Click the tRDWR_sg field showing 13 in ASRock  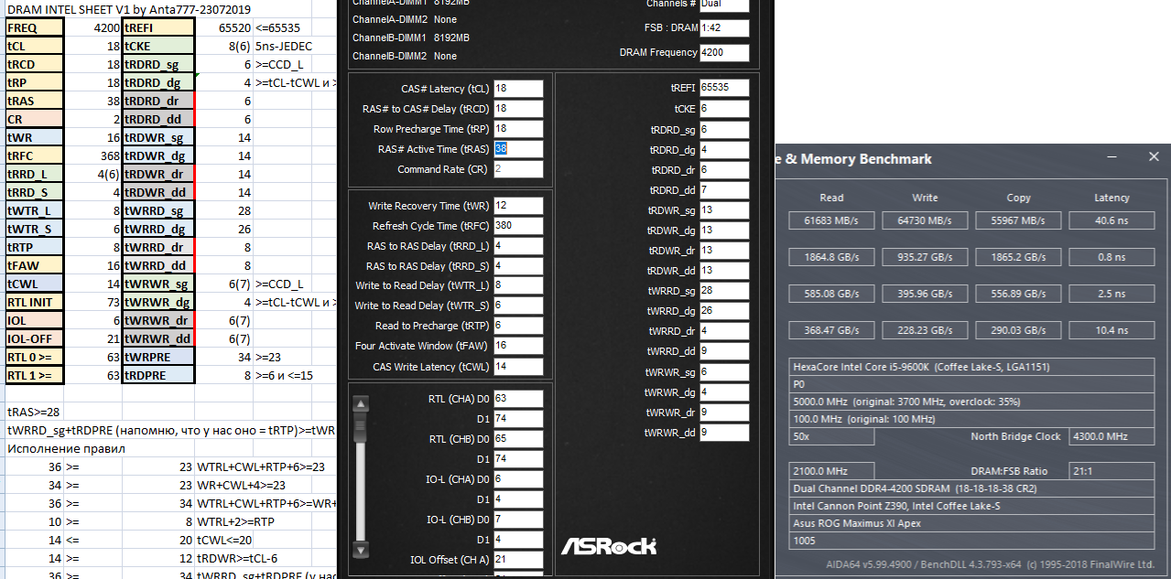724,210
